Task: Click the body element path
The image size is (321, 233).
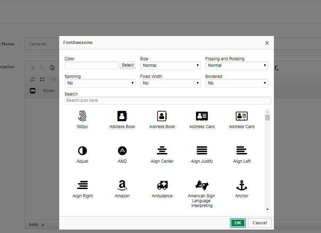Action: 34,224
